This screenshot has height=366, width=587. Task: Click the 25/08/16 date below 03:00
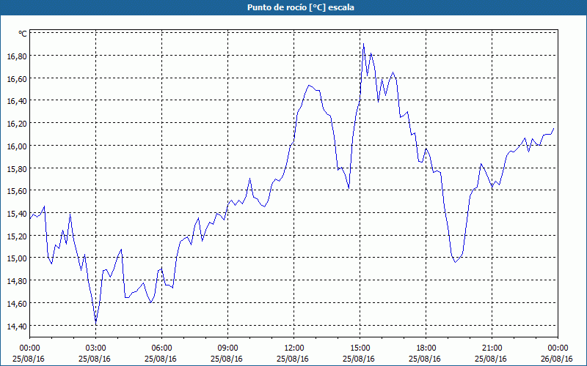[95, 359]
